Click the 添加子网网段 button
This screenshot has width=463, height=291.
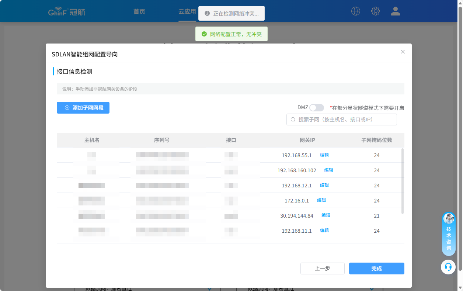(83, 108)
